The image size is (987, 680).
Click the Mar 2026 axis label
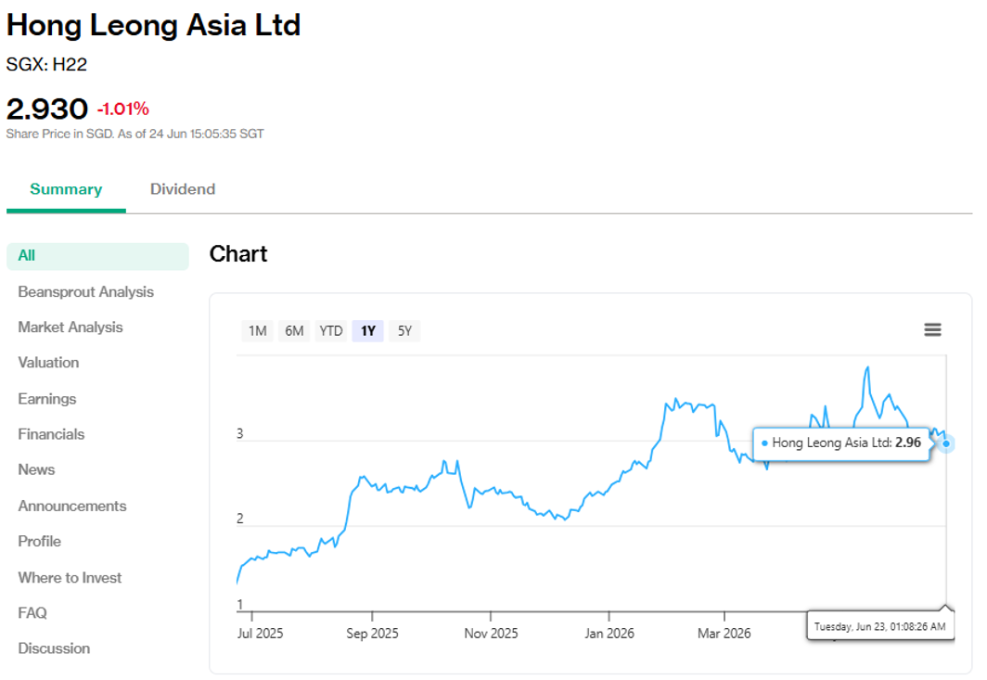click(724, 634)
